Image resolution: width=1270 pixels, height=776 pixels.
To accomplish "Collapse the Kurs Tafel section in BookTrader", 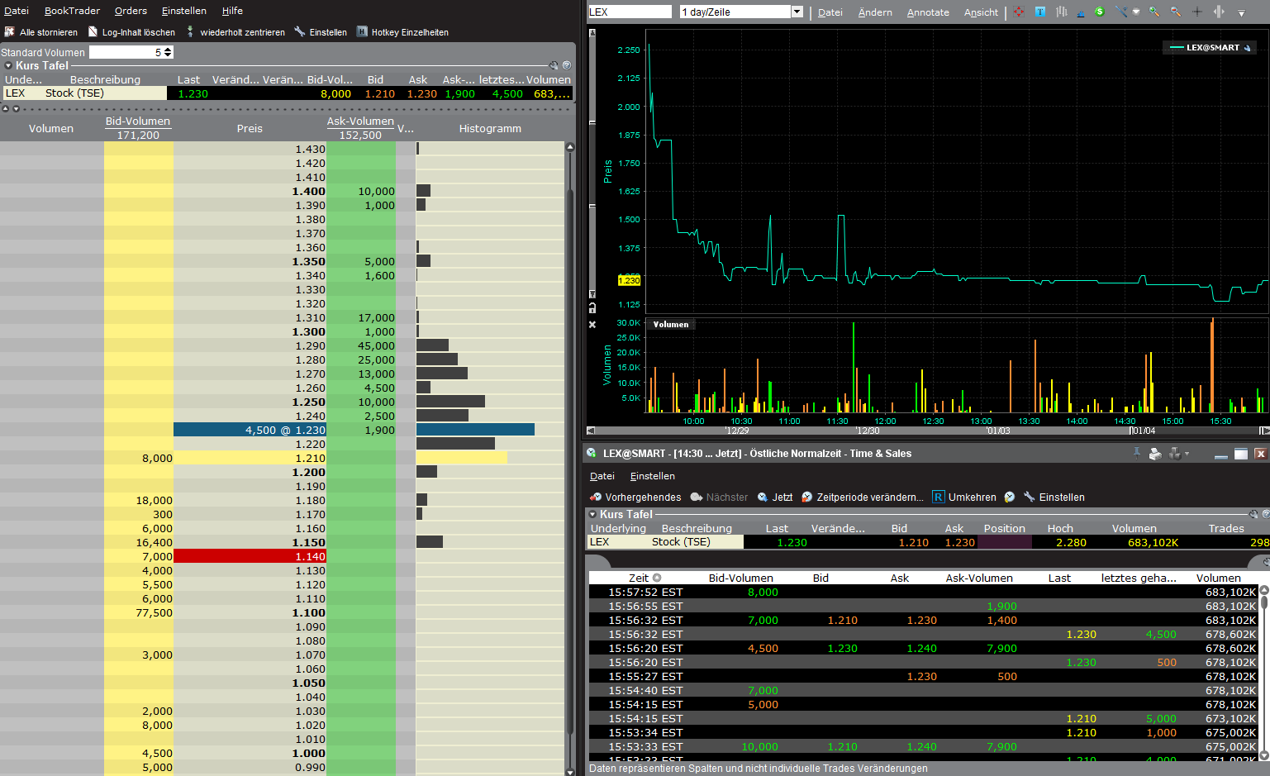I will [x=8, y=66].
